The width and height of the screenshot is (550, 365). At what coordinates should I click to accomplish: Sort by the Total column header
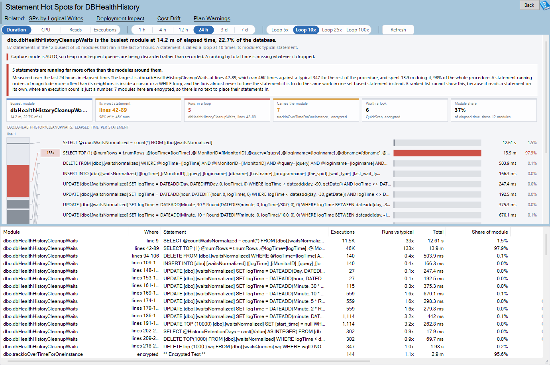(431, 232)
